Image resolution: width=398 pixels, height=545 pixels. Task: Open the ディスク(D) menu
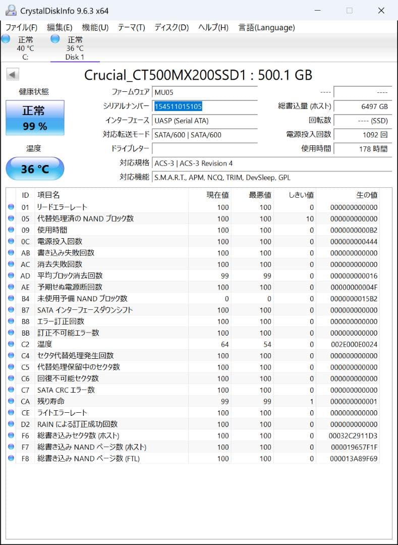point(172,27)
